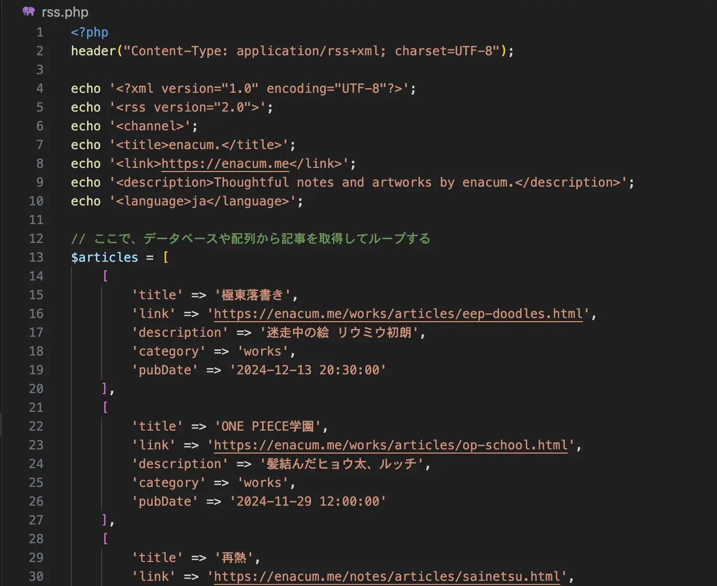Click the eep-doodles.html article URL
The width and height of the screenshot is (717, 586).
398,314
